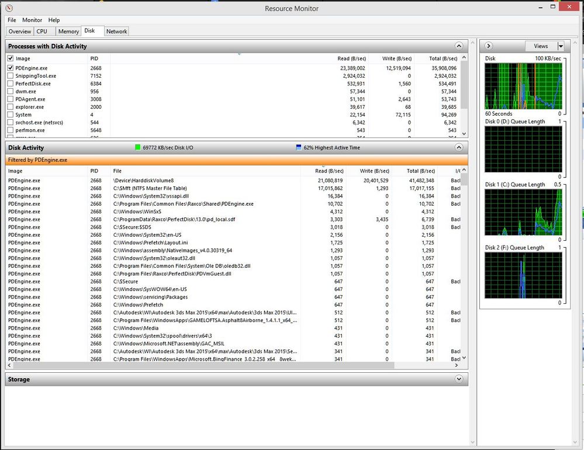Sort processes by Write (B/sec) column
The height and width of the screenshot is (450, 584).
click(397, 58)
